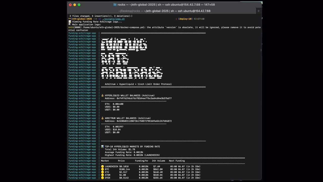This screenshot has width=323, height=182.
Task: Click the ATOM price $4.00
Action: coord(123,175)
